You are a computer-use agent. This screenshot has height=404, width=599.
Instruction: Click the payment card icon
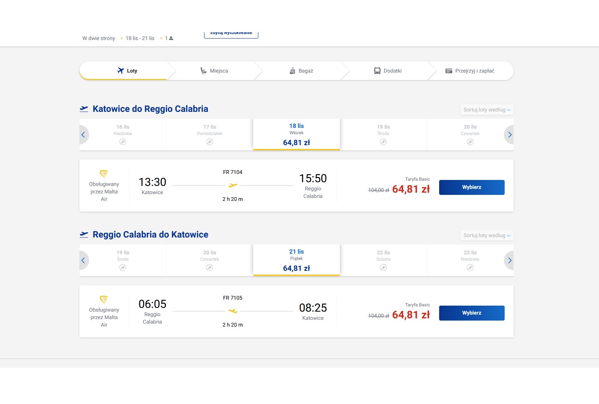tap(449, 71)
